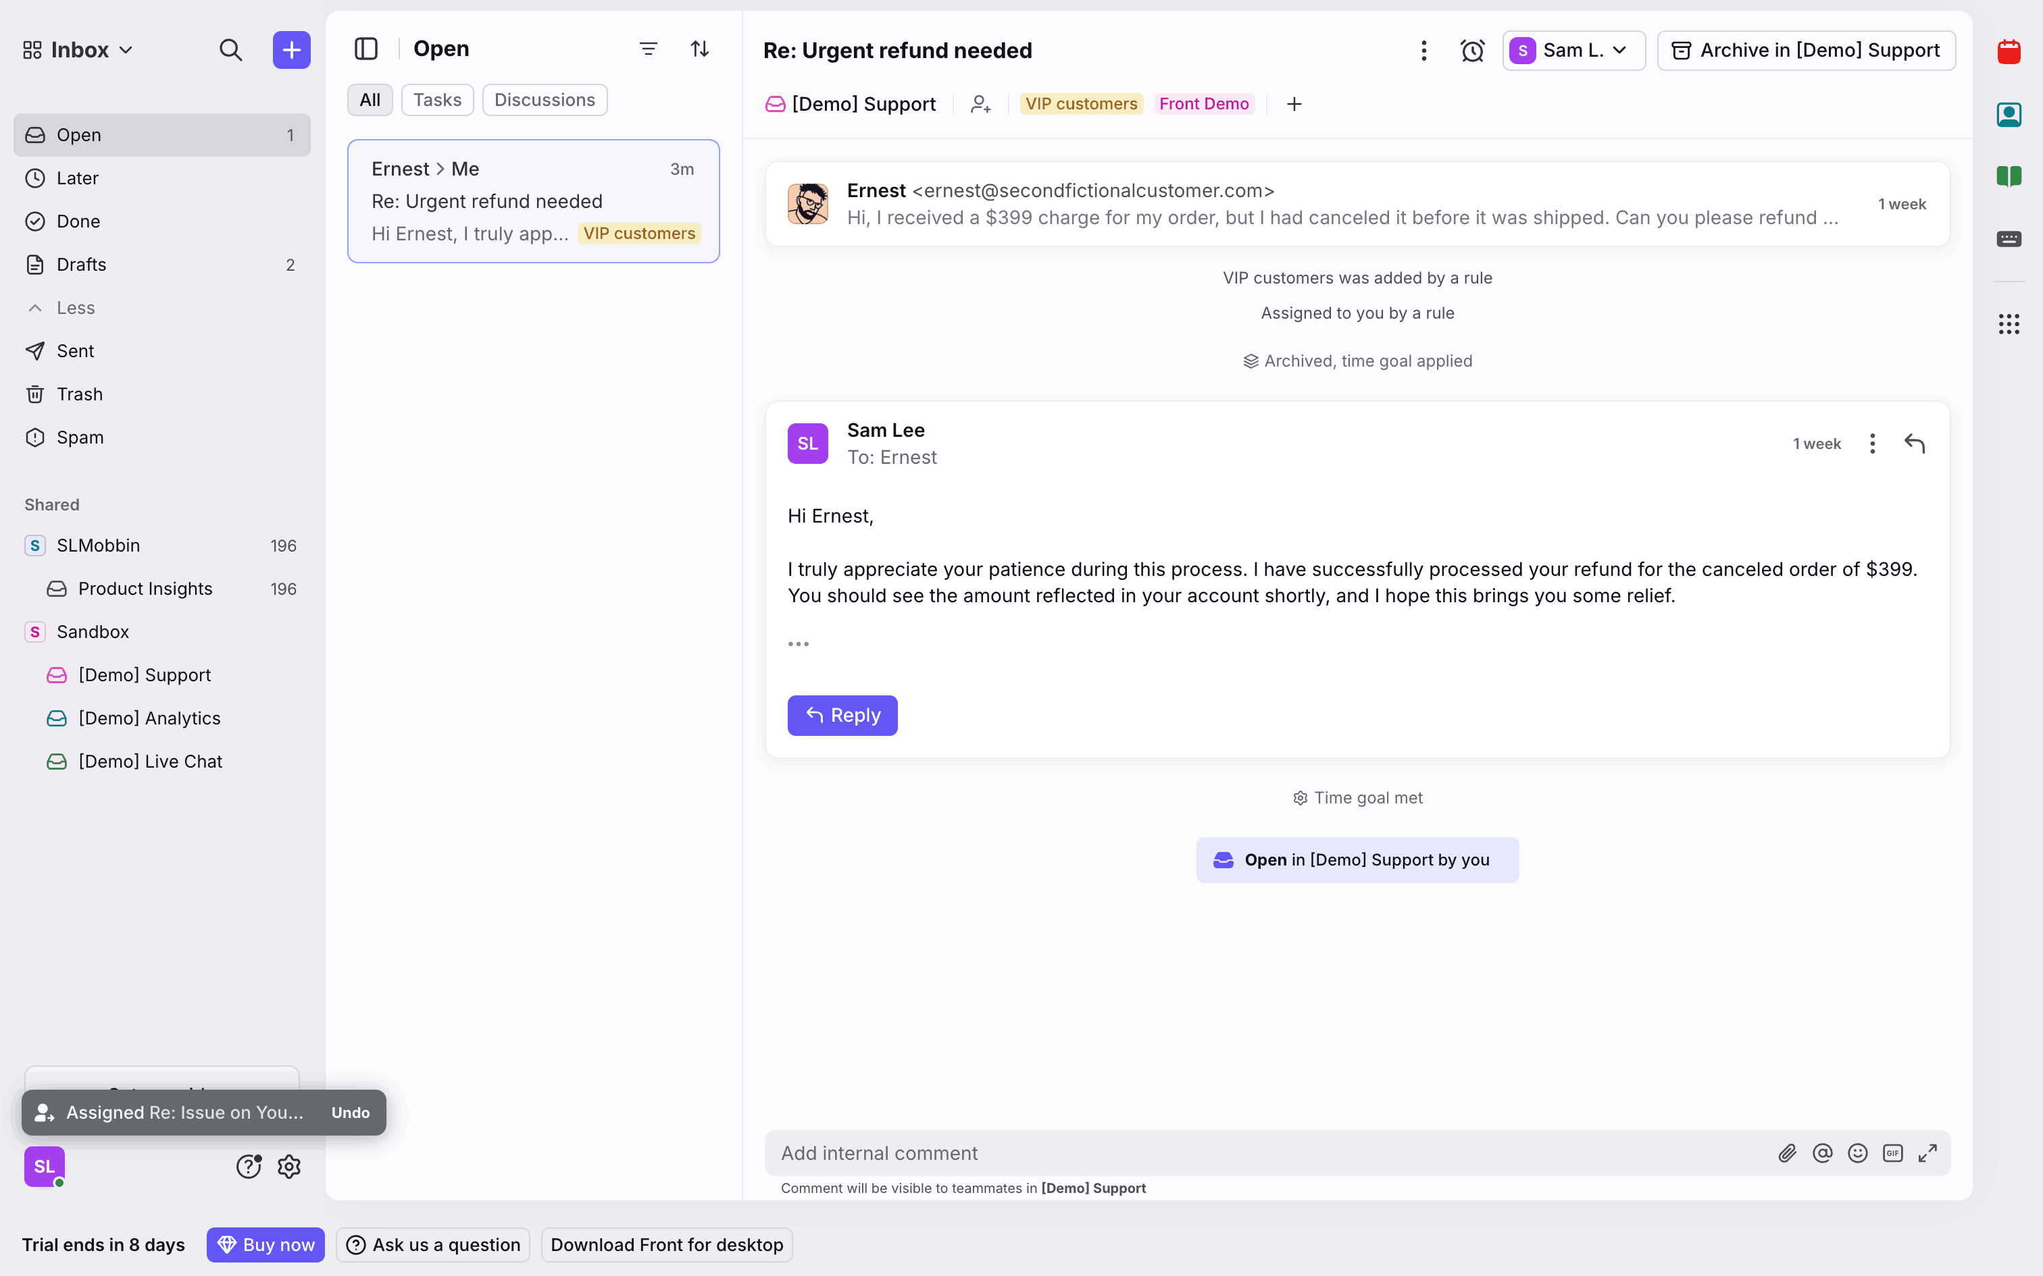The width and height of the screenshot is (2043, 1276).
Task: Open the Sam L. assignee dropdown
Action: click(1573, 51)
